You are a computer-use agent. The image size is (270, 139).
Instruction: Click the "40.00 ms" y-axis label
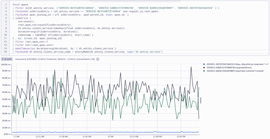(6, 106)
